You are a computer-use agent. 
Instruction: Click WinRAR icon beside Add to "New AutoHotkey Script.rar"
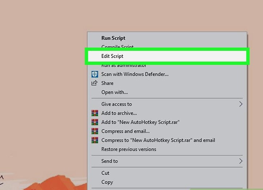coord(95,122)
